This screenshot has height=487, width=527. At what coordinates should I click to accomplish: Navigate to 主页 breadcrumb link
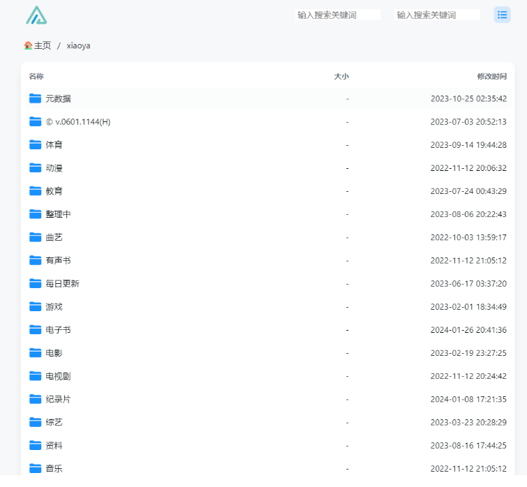pyautogui.click(x=43, y=45)
